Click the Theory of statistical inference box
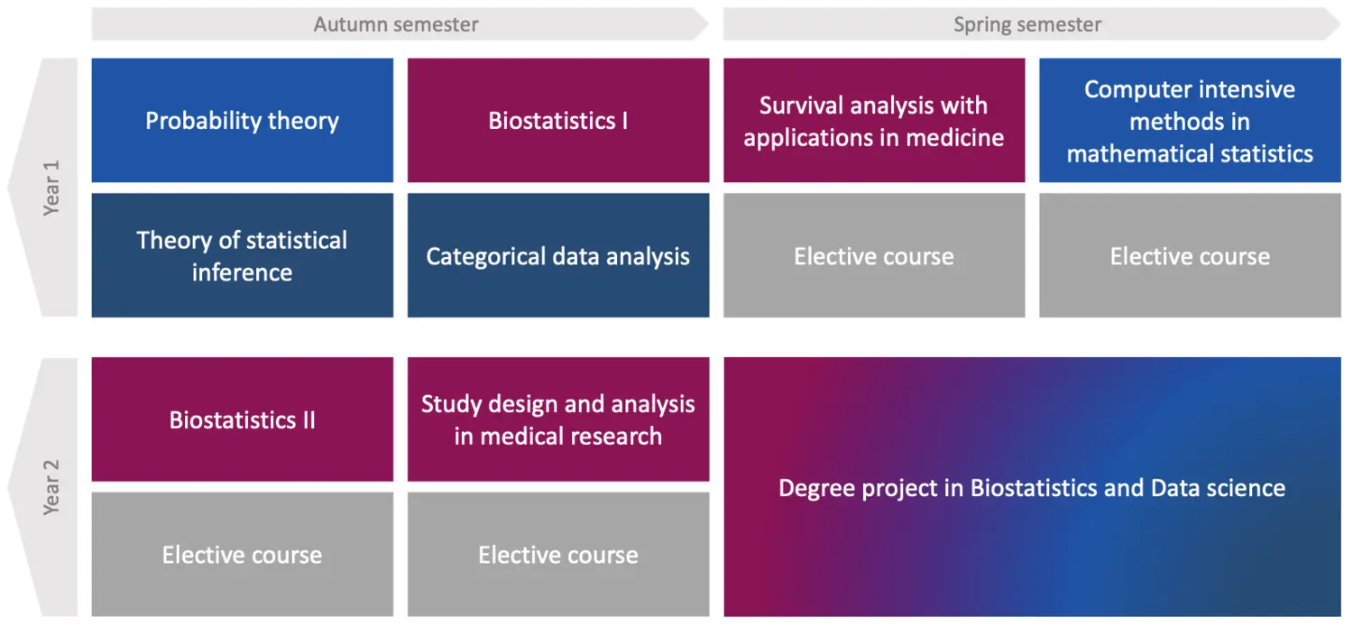The width and height of the screenshot is (1353, 626). click(x=243, y=255)
